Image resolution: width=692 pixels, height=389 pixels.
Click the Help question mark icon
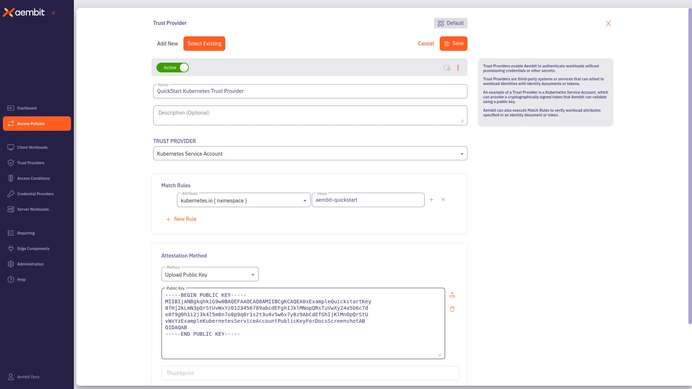coord(11,280)
